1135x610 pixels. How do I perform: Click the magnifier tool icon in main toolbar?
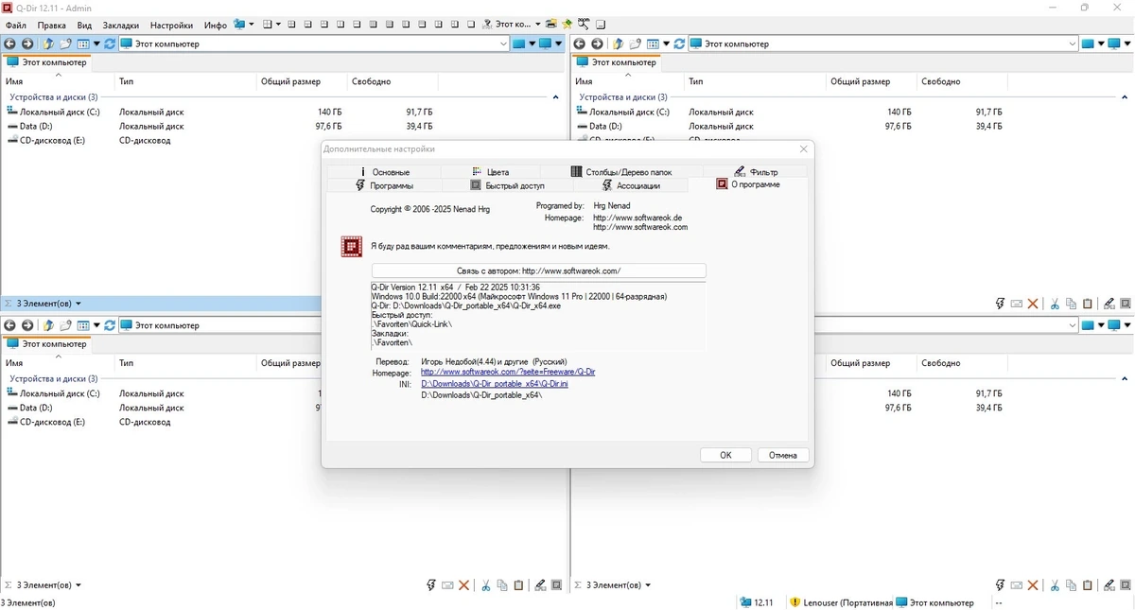click(584, 24)
